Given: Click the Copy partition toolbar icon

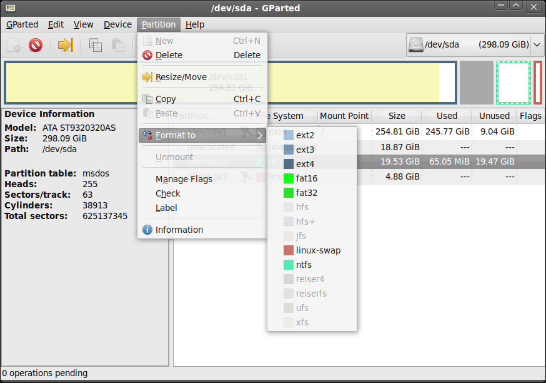Looking at the screenshot, I should [96, 45].
